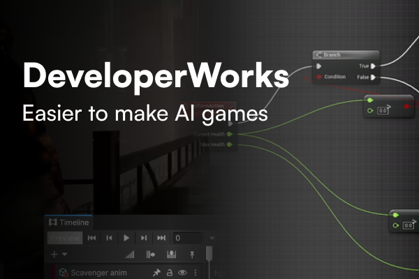Click the "Easier to make AI games" tagline
This screenshot has width=419, height=279.
pyautogui.click(x=145, y=114)
